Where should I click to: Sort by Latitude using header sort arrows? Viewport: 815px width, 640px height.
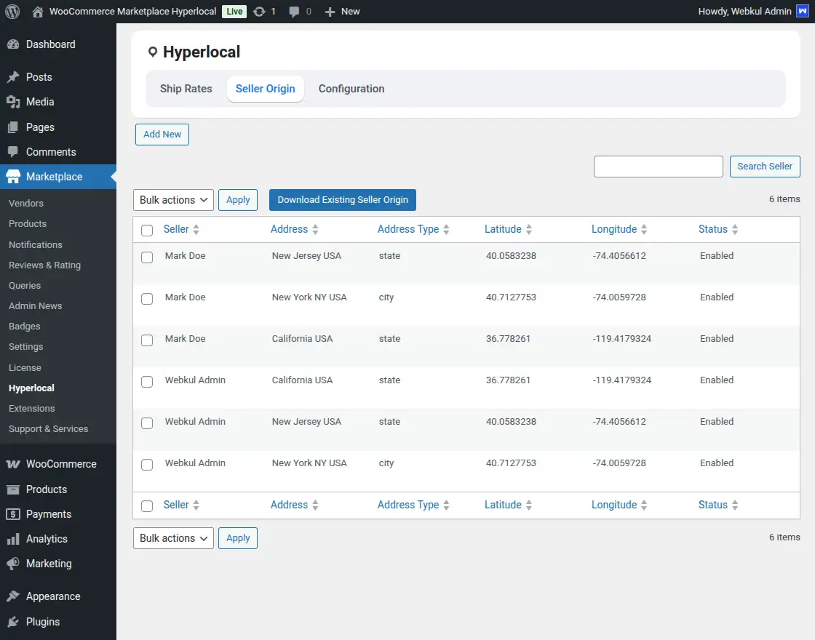[x=528, y=230]
